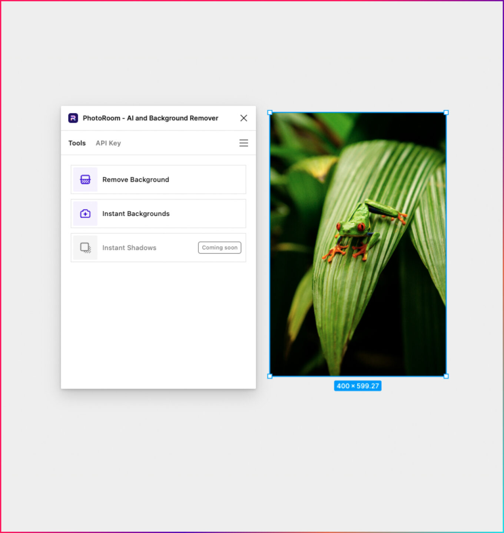The height and width of the screenshot is (533, 504).
Task: Click the Instant Shadows text label
Action: click(129, 248)
